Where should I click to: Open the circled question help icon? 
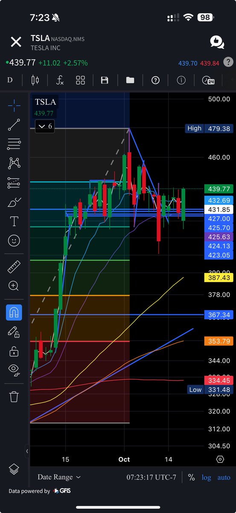(x=155, y=80)
